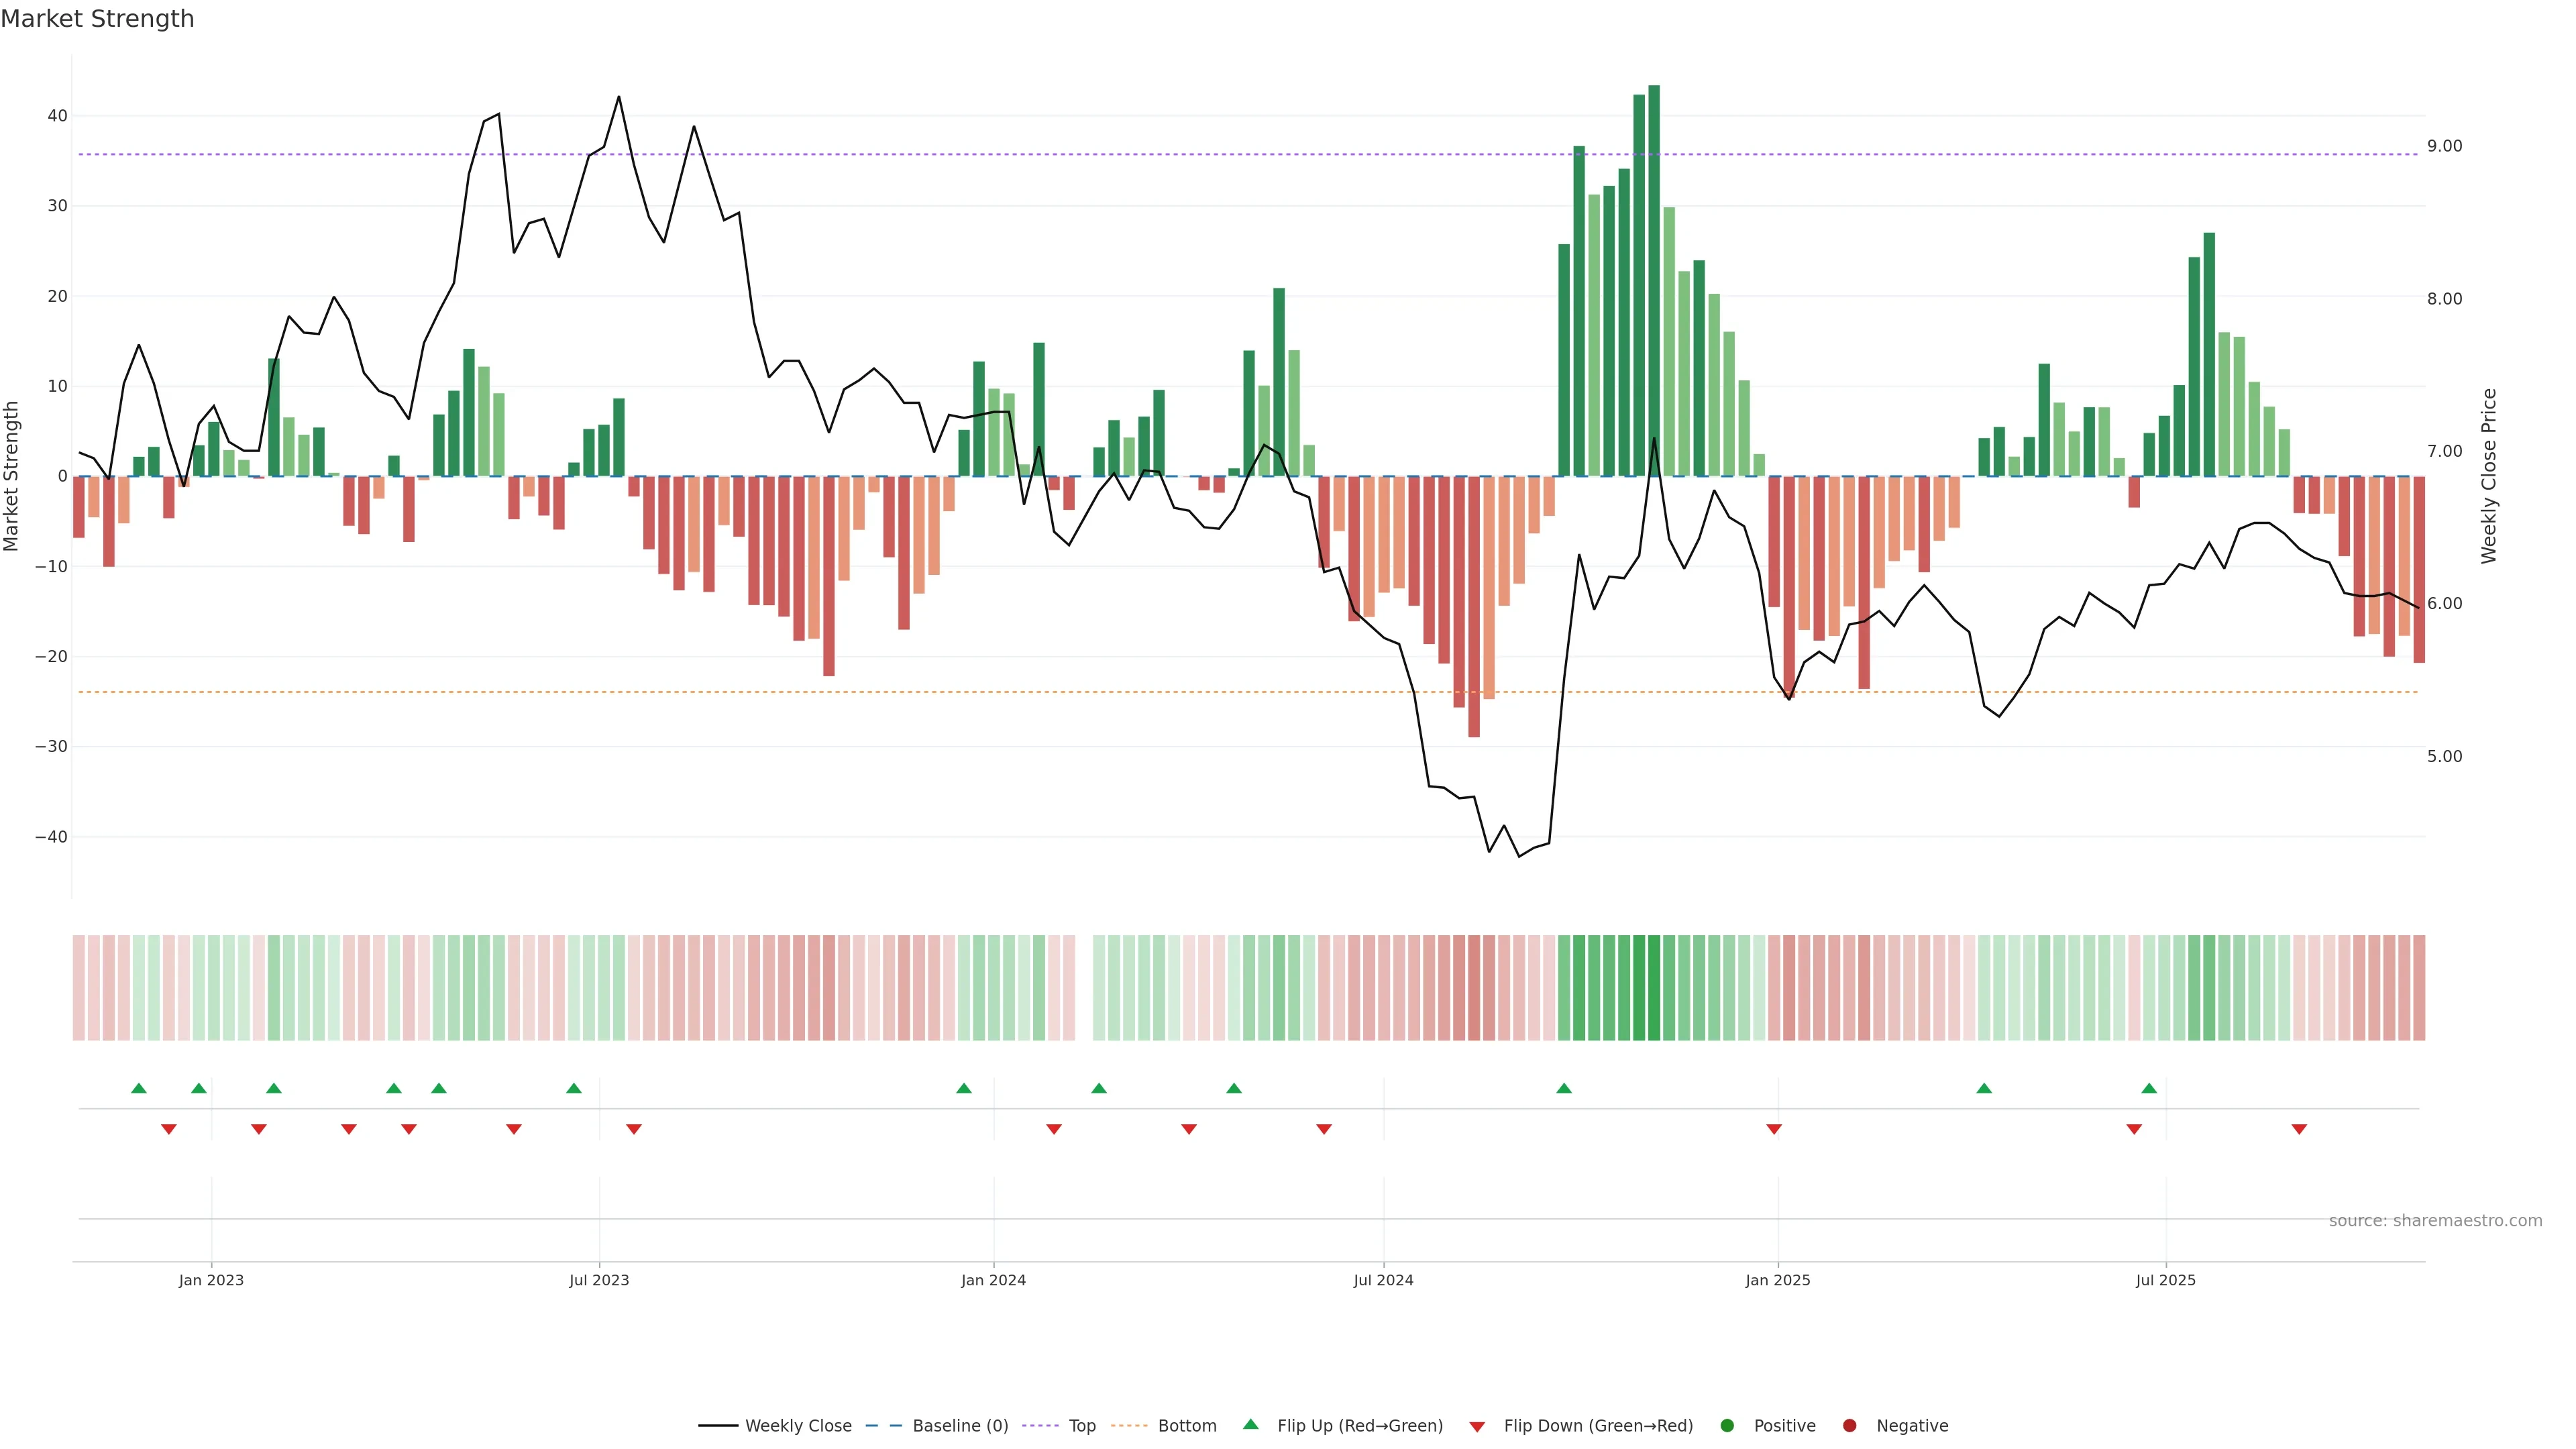2576x1449 pixels.
Task: Click the Weekly Close Price axis title
Action: tap(2489, 476)
